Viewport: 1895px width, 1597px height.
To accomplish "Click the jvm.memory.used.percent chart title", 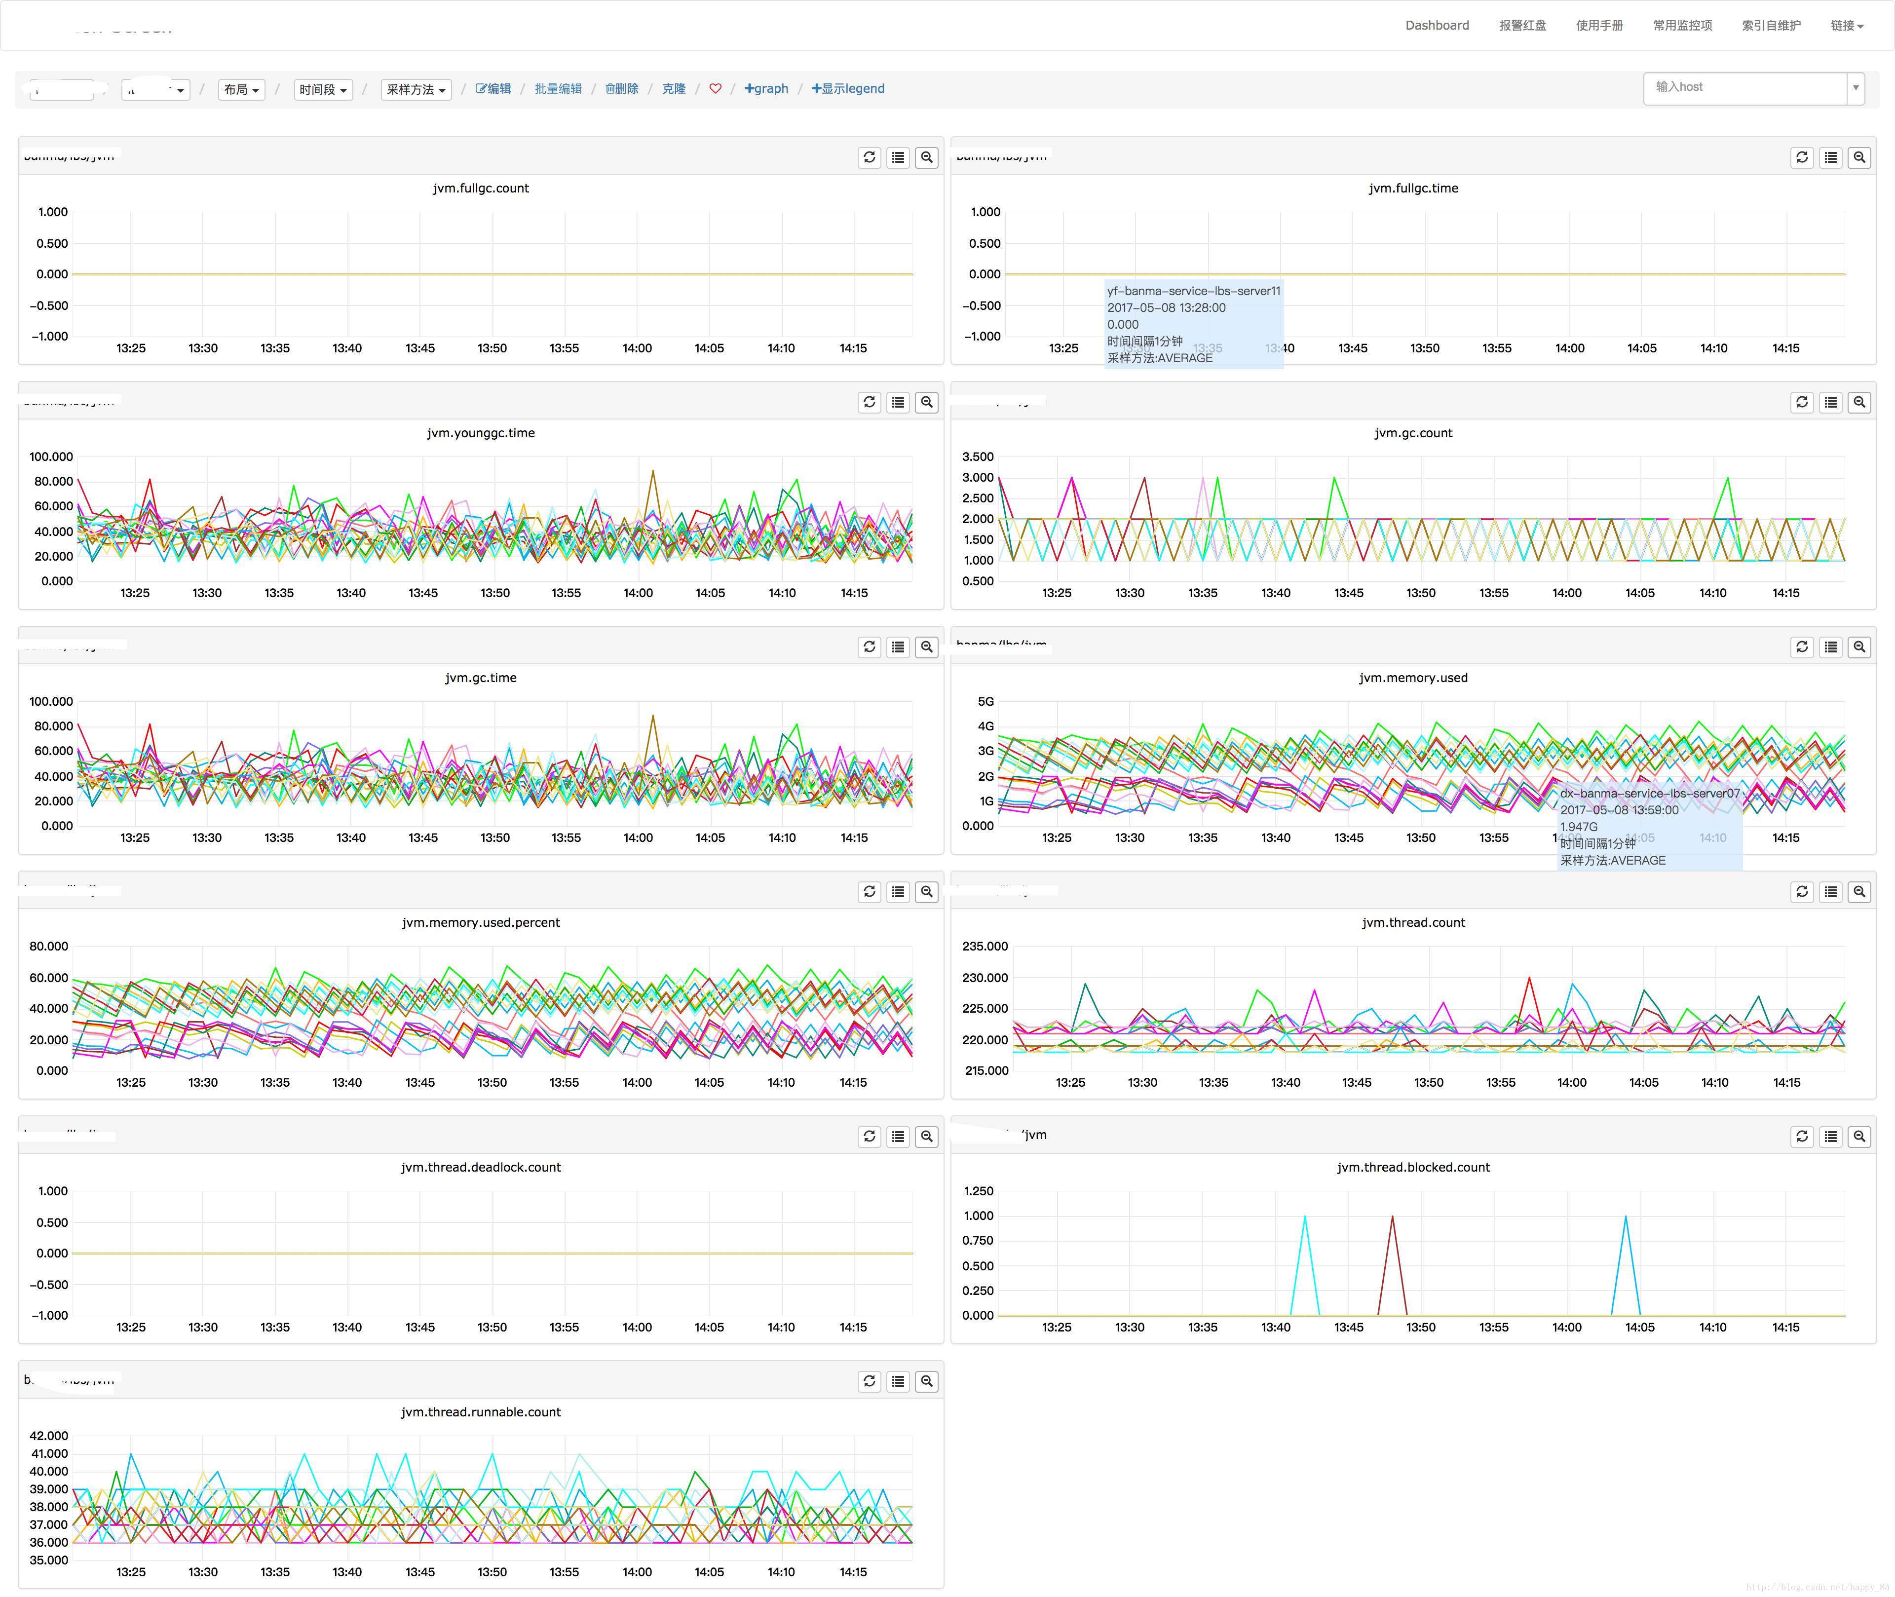I will click(x=481, y=922).
